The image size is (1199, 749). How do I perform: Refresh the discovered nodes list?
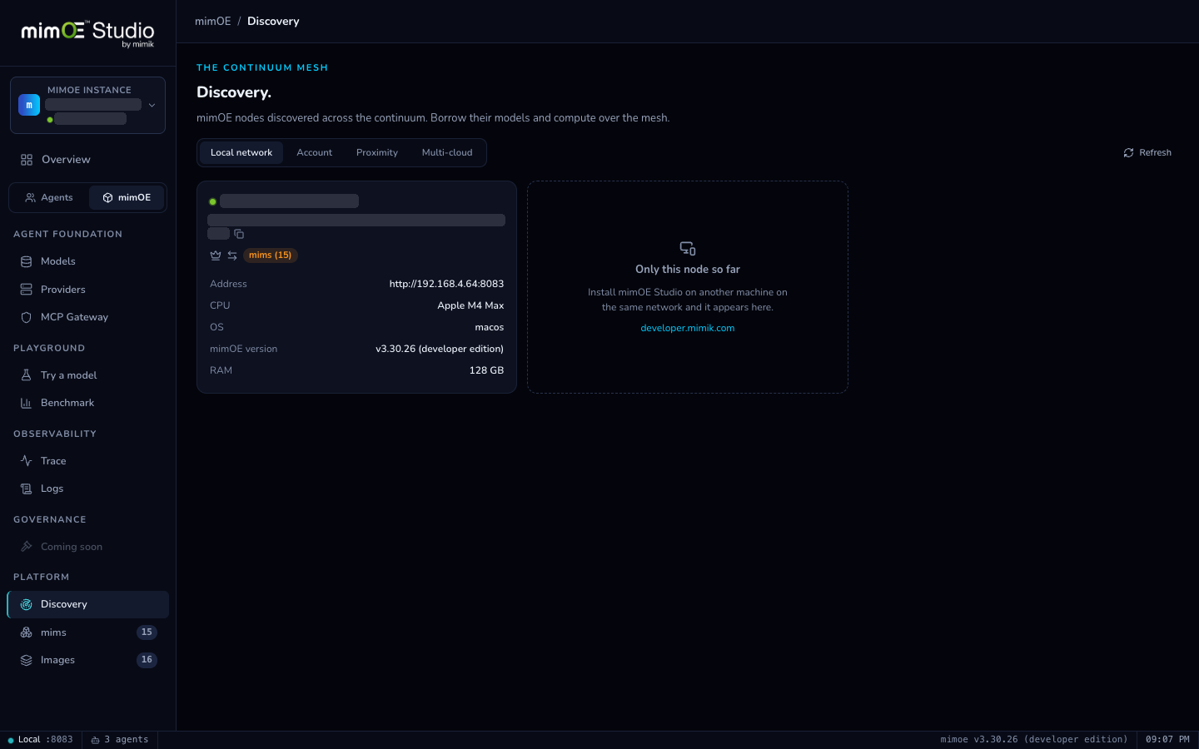click(x=1147, y=153)
